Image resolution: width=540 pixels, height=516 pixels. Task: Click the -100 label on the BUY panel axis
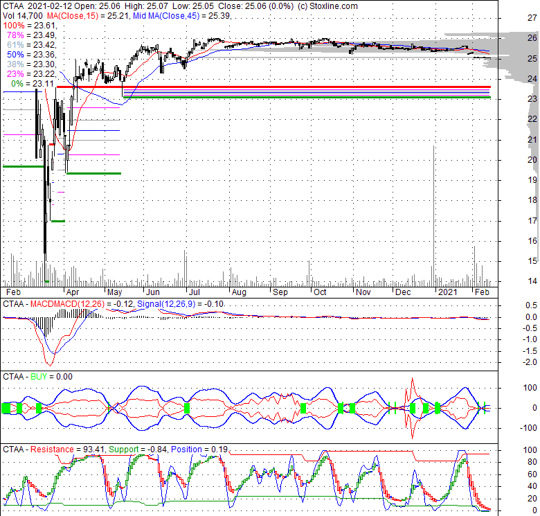[530, 428]
